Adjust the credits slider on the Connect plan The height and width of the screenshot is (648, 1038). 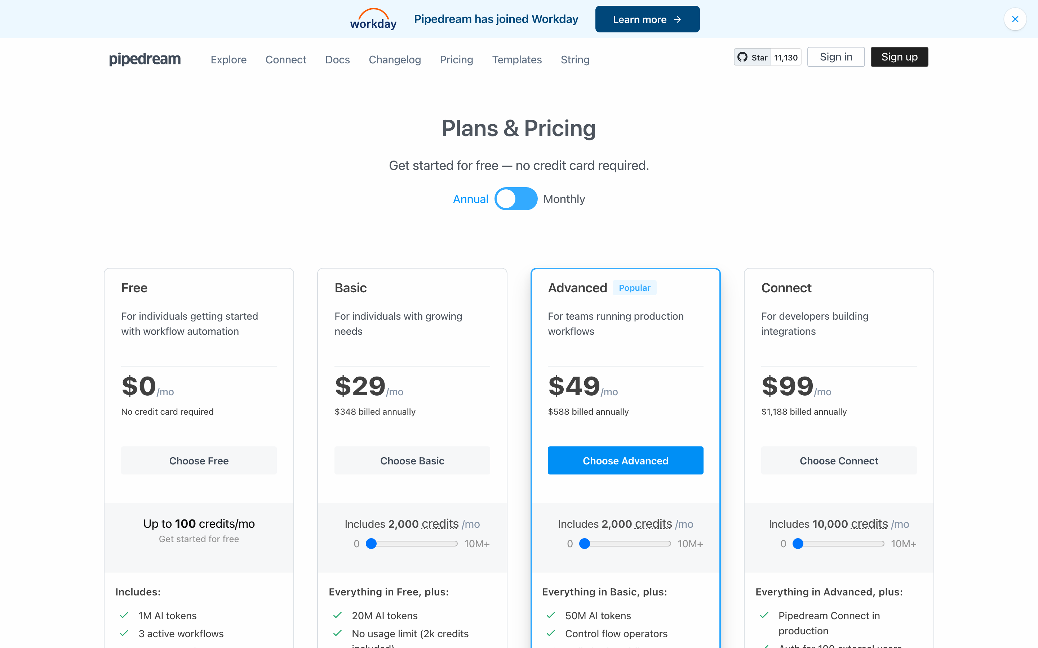click(x=798, y=544)
